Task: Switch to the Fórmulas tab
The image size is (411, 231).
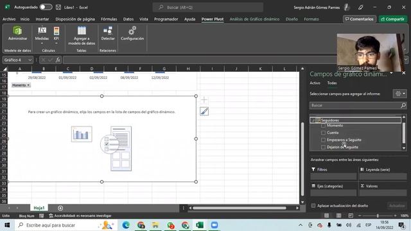Action: click(109, 19)
